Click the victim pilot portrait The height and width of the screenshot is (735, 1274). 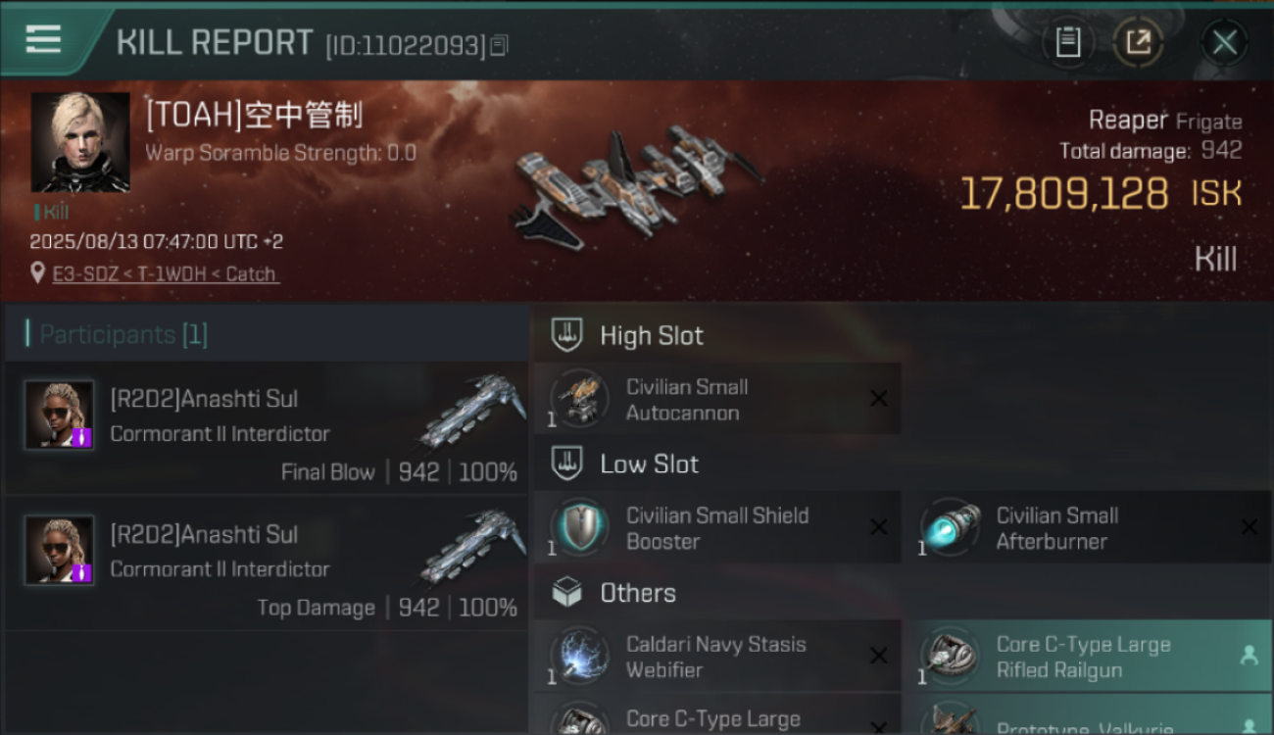(x=80, y=142)
